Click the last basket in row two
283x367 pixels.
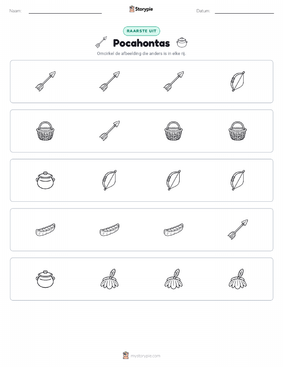237,131
